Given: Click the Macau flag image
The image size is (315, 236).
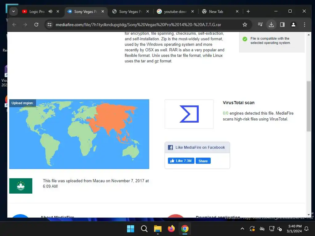Looking at the screenshot, I should click(21, 186).
